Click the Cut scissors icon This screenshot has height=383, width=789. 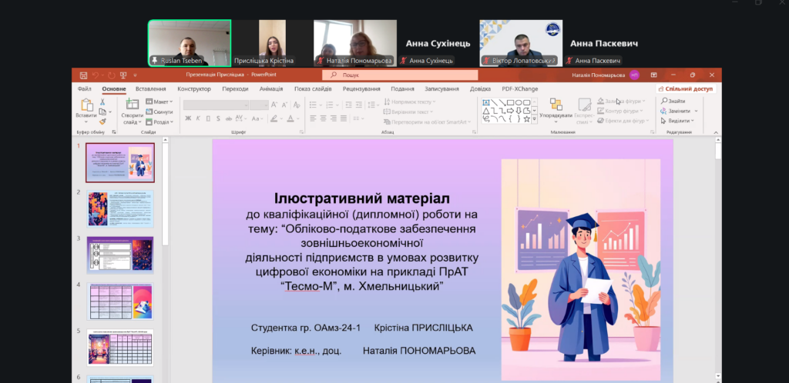coord(102,102)
